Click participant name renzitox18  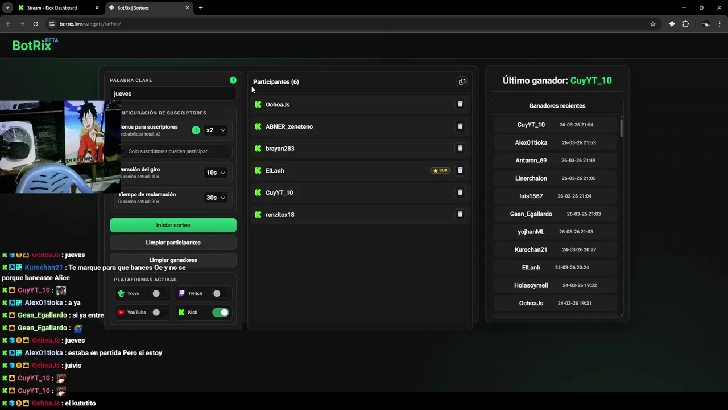pyautogui.click(x=280, y=215)
